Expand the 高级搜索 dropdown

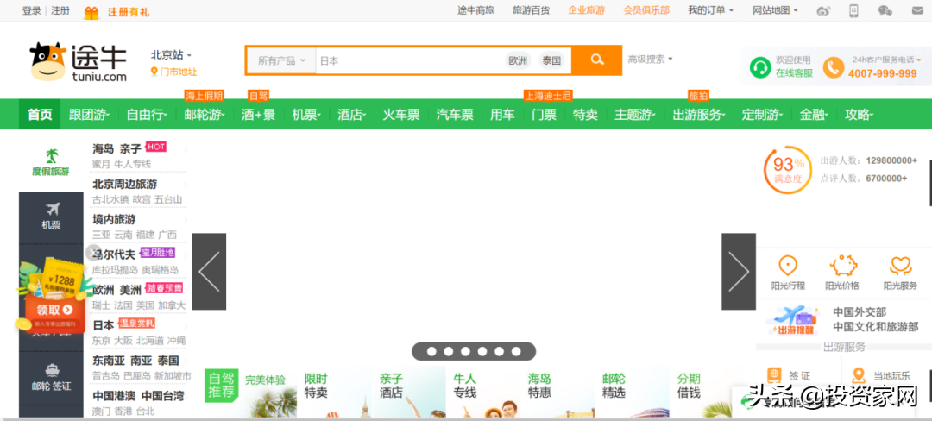pos(651,59)
